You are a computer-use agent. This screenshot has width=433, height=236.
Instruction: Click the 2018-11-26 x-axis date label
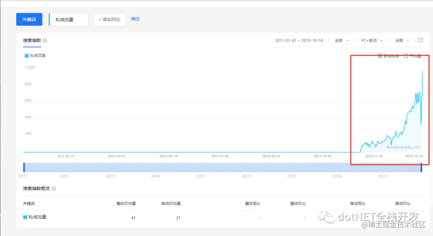[x=374, y=156]
